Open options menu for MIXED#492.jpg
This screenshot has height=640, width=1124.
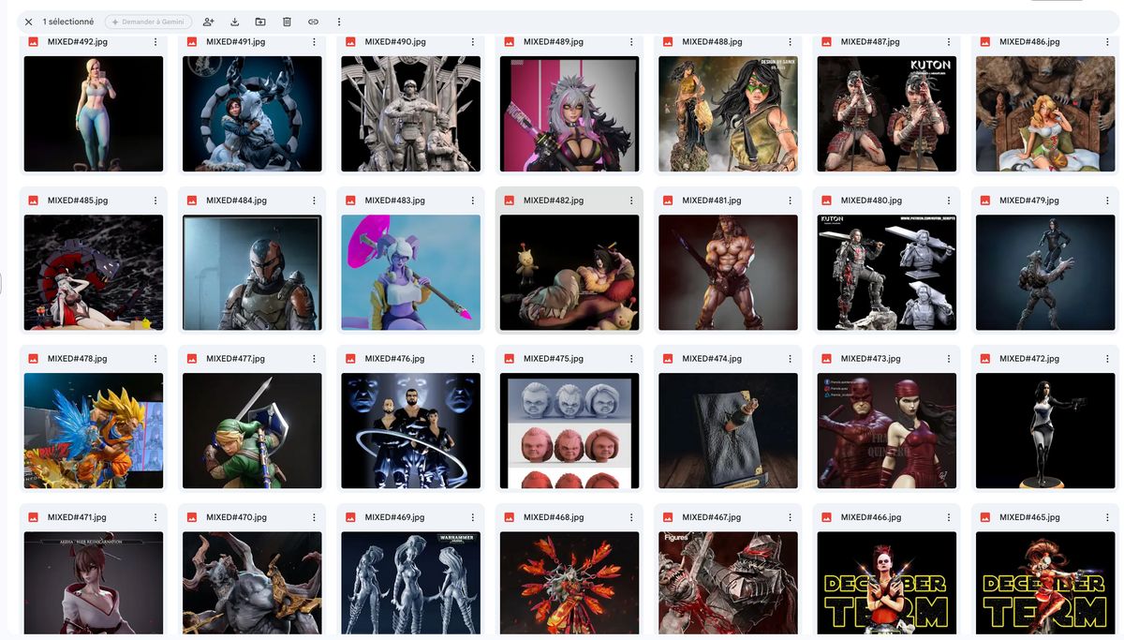coord(155,42)
